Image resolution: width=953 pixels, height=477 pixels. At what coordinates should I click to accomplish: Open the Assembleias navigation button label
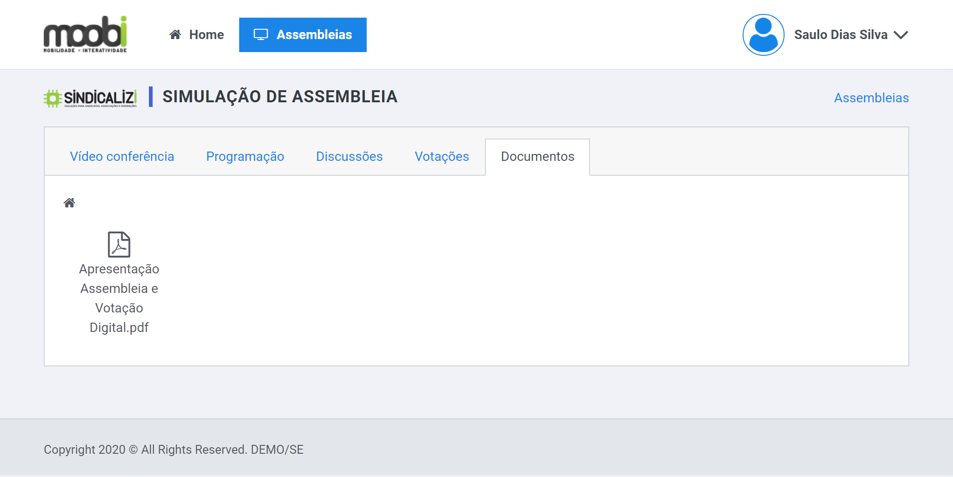[x=314, y=35]
